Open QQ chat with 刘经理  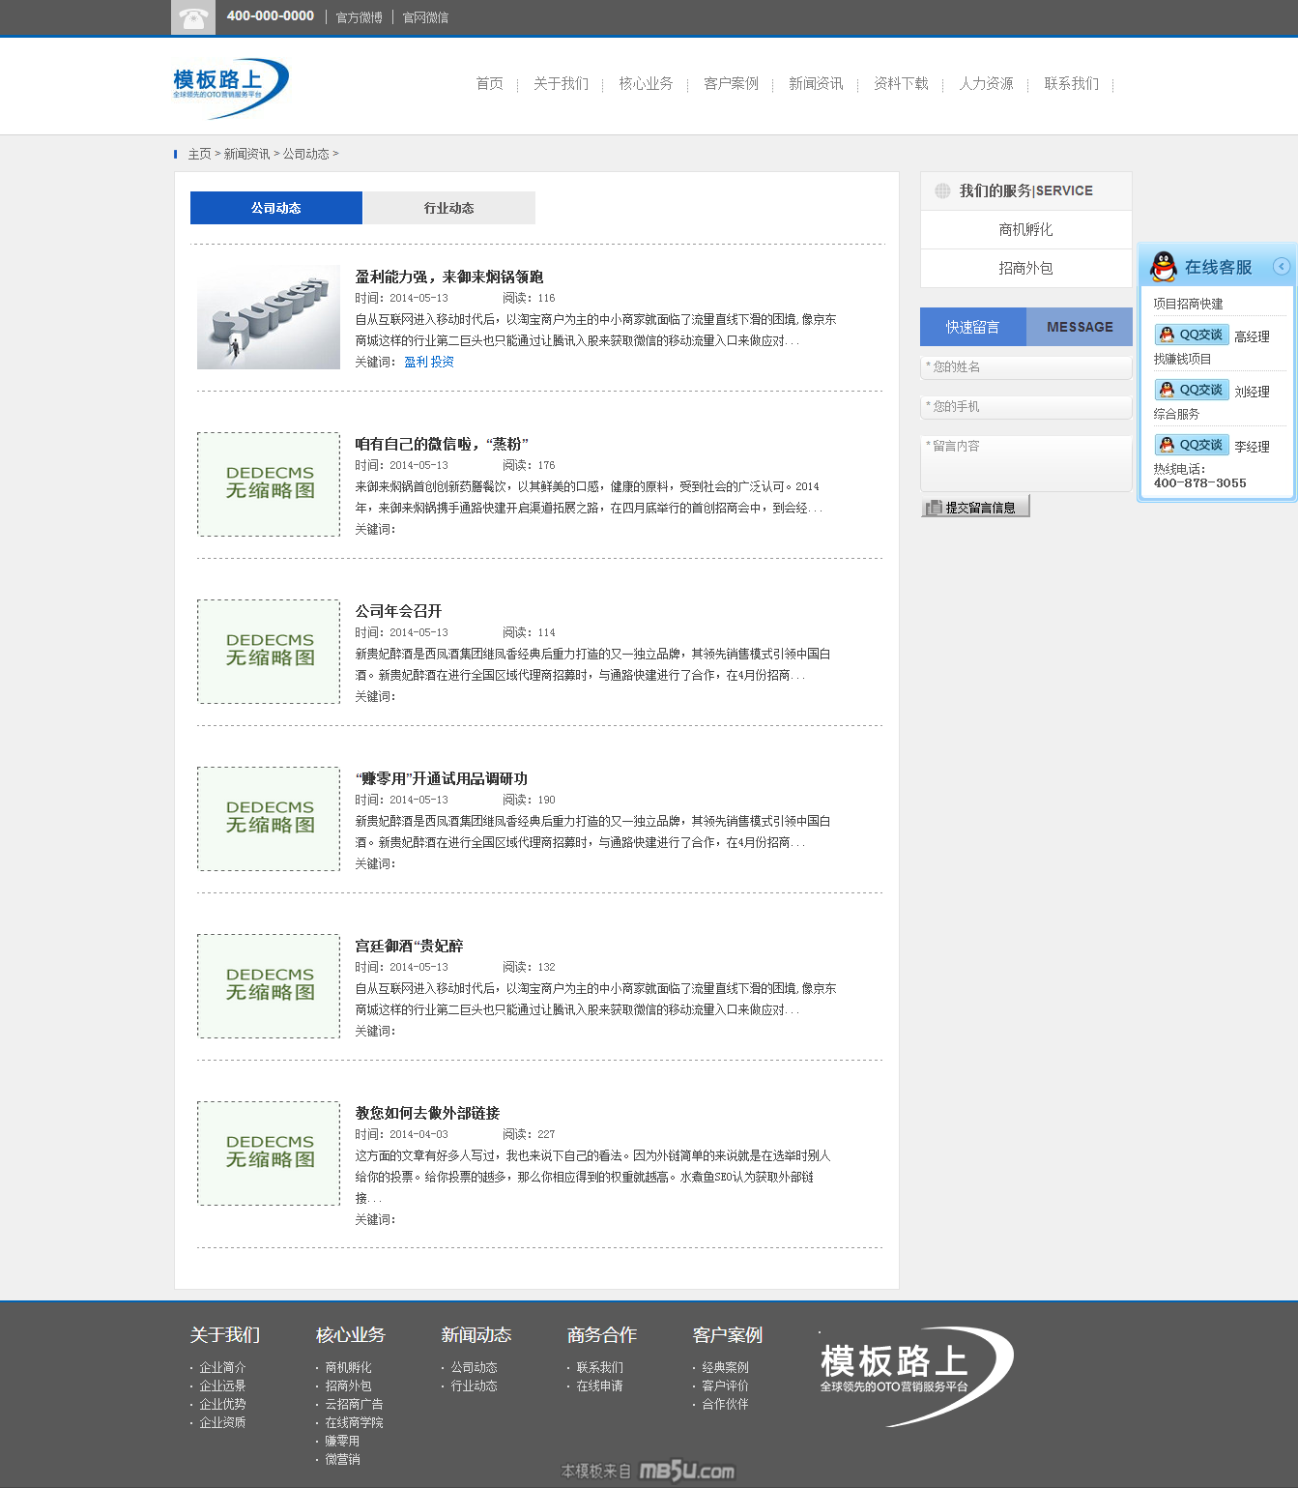(x=1192, y=390)
